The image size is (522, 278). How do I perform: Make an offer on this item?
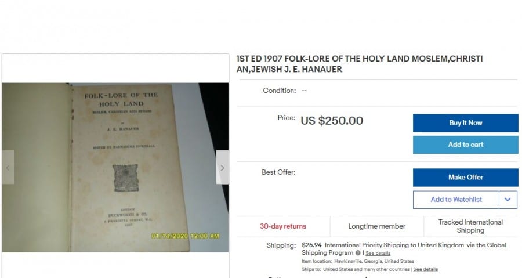click(465, 178)
